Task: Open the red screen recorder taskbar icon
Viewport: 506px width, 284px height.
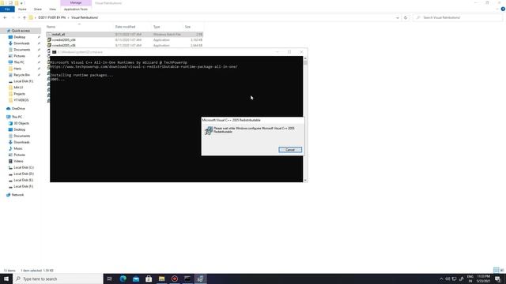Action: click(x=175, y=278)
